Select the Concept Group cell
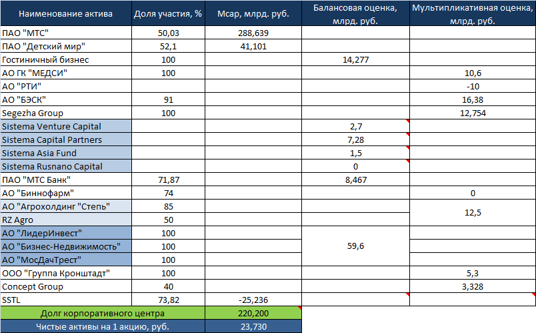The width and height of the screenshot is (536, 333). coord(65,286)
